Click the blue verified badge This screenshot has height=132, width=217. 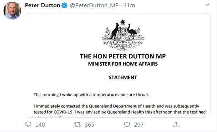64,5
